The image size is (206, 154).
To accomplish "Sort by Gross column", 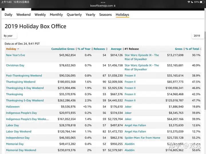I will 180,49.
